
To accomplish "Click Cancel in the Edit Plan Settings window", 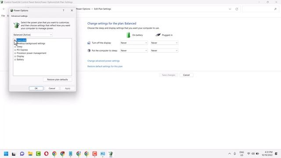I will (186, 75).
